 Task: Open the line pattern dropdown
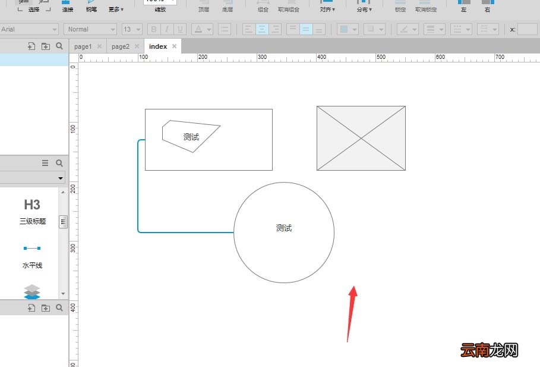(x=461, y=29)
